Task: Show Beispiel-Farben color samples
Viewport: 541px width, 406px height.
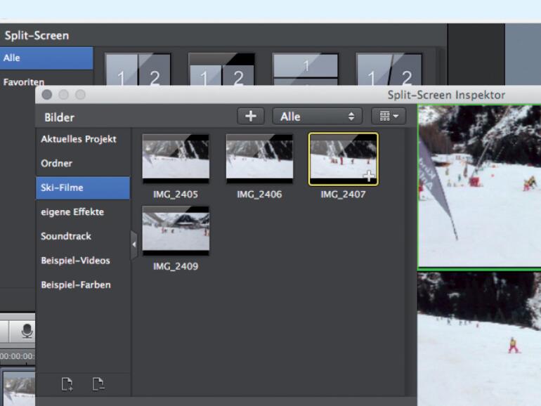Action: (x=75, y=285)
